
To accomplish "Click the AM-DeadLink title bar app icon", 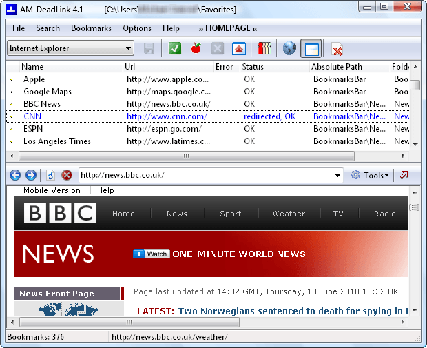I will [11, 9].
